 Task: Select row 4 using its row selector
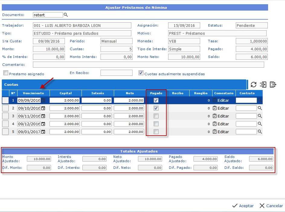[x=5, y=124]
